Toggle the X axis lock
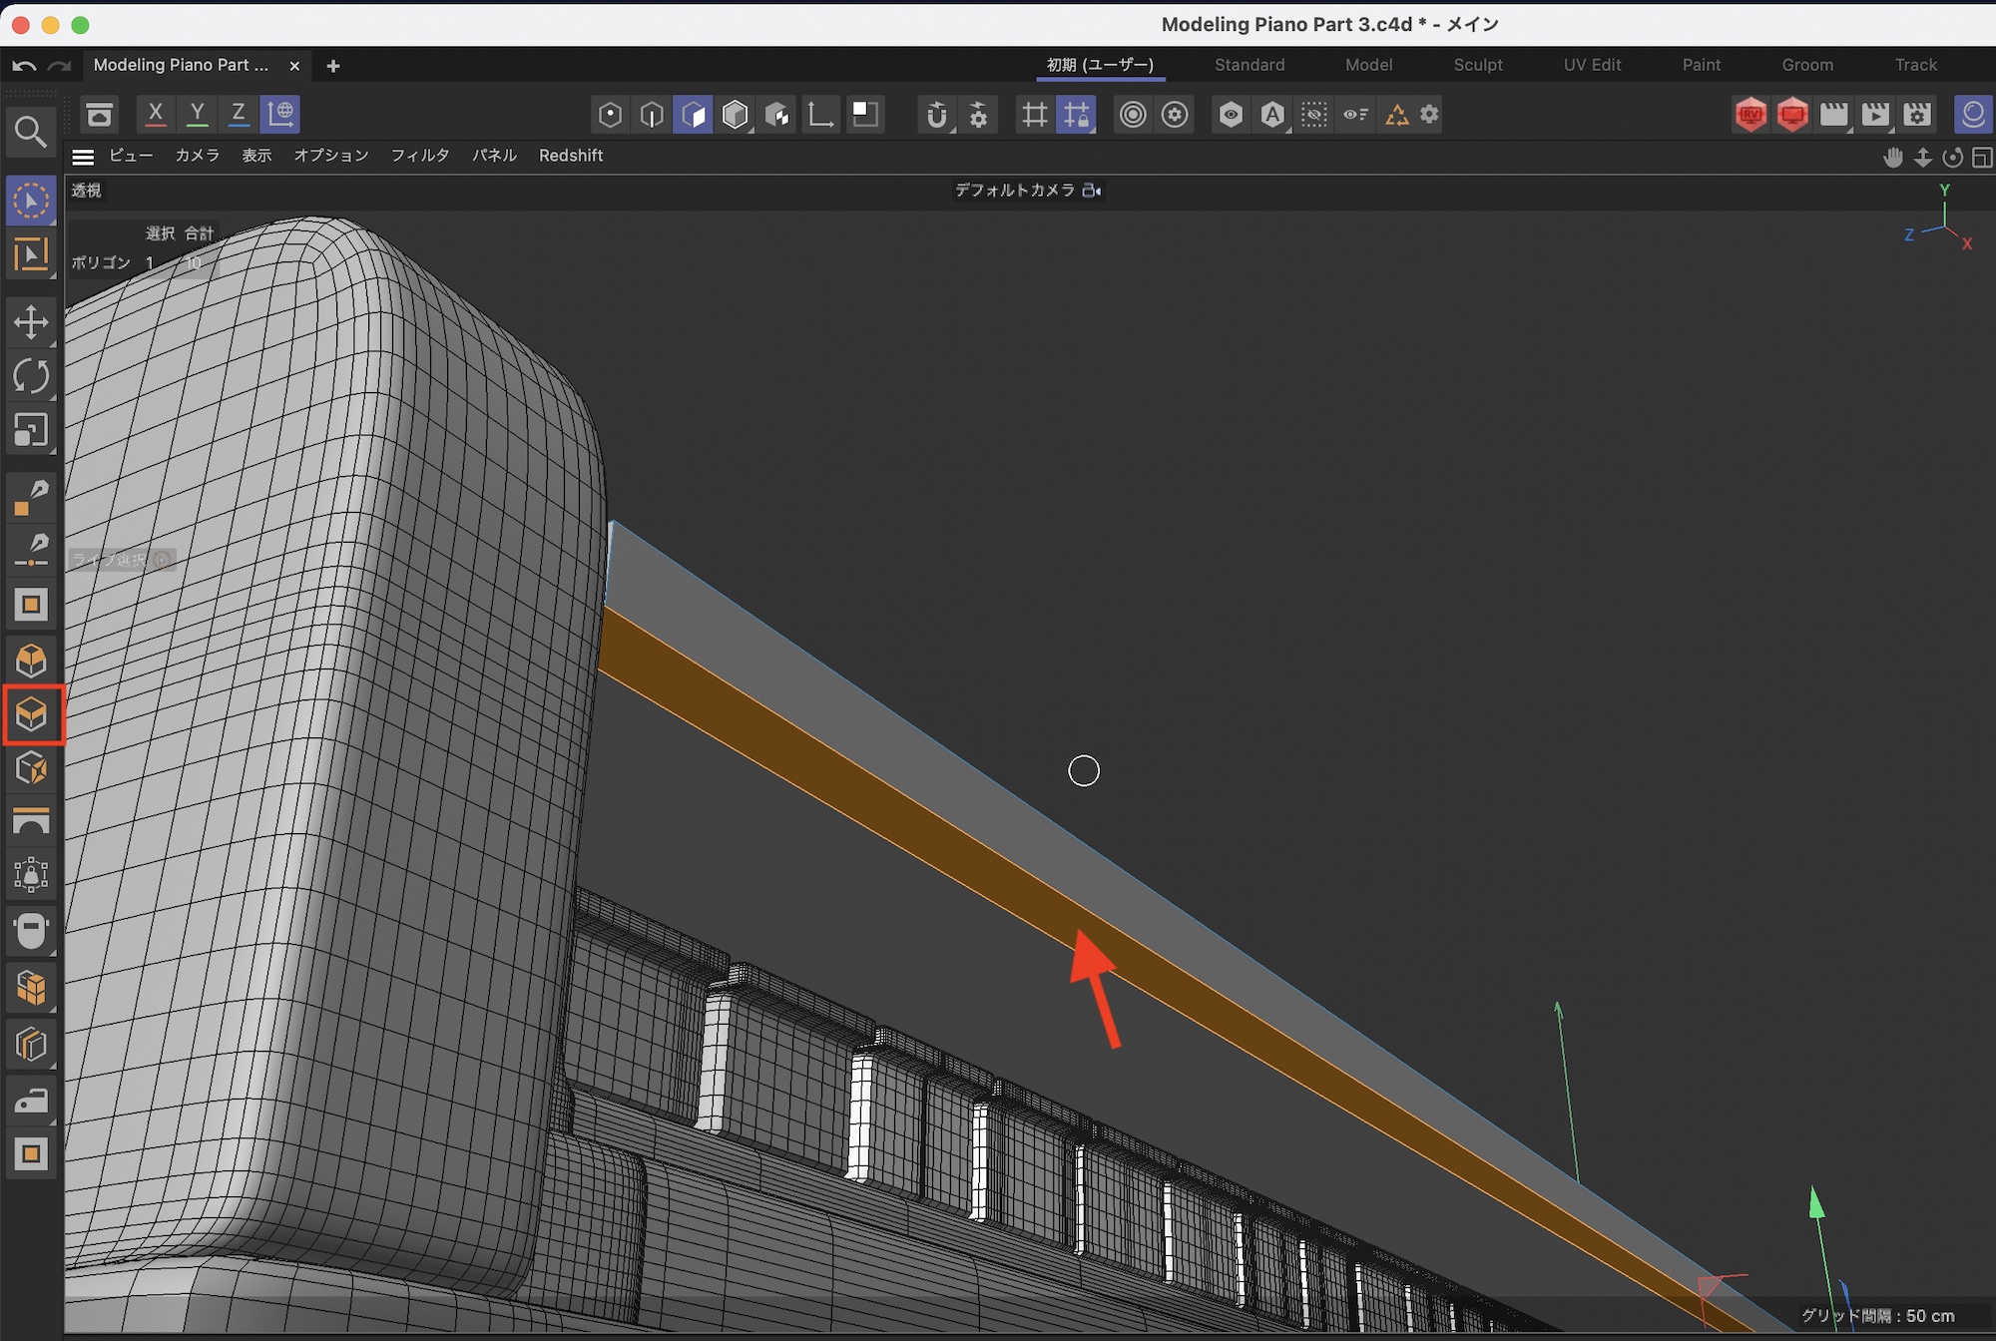Screen dimensions: 1996x1341 click(156, 114)
